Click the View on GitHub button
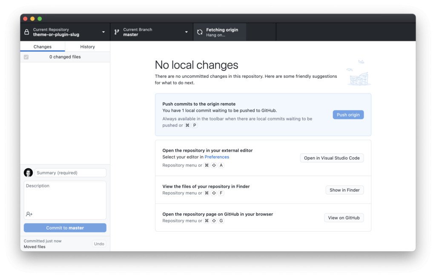This screenshot has width=436, height=278. coord(344,218)
